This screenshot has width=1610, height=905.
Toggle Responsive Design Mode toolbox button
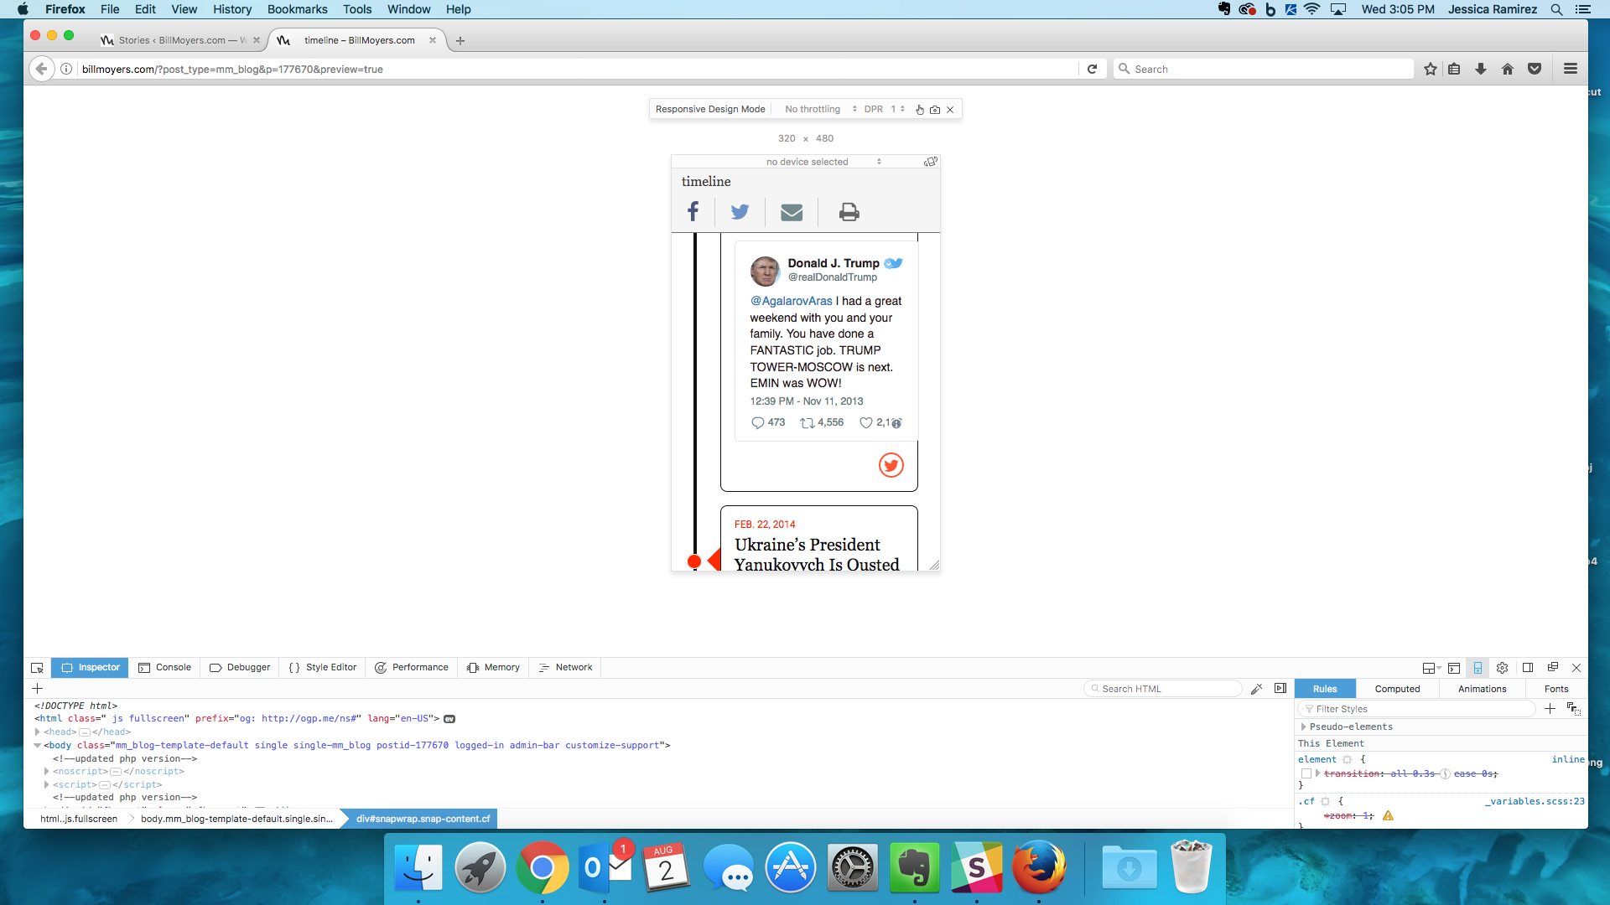[x=1478, y=668]
